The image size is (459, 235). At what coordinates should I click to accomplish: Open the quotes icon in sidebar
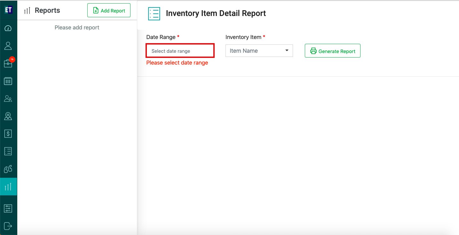click(x=8, y=169)
